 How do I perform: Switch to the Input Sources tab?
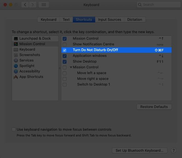tap(109, 19)
